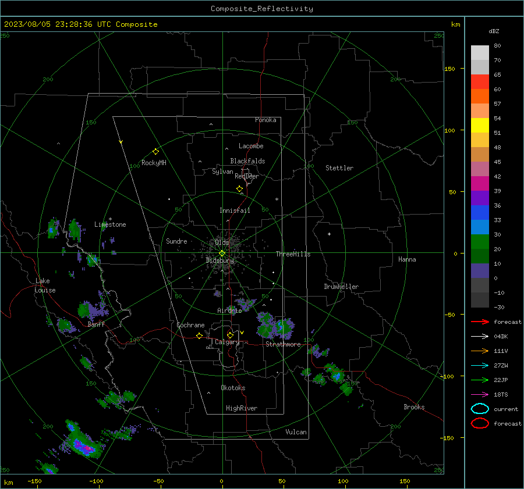Click the green 22JP arrow icon
Viewport: 524px width, 489px height.
click(x=480, y=380)
